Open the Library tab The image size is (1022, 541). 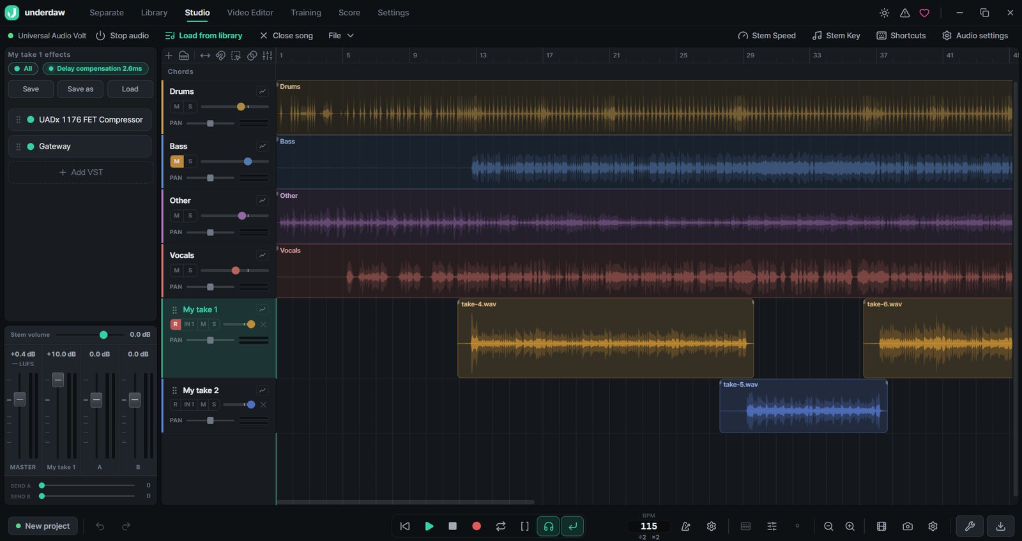(x=154, y=13)
